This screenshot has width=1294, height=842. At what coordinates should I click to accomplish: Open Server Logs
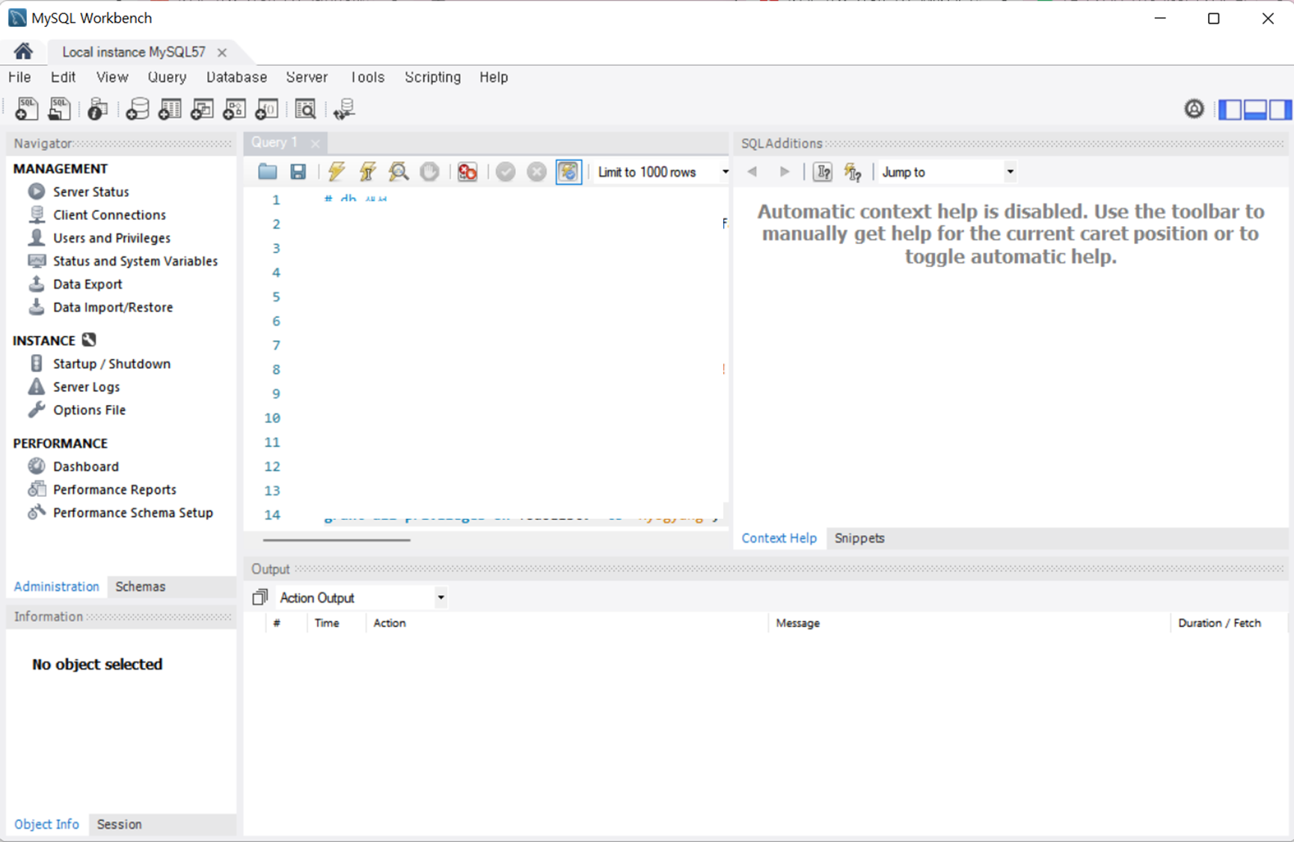pyautogui.click(x=86, y=387)
